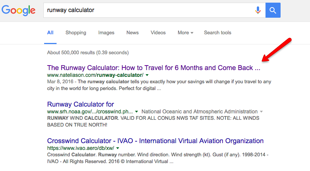Screen dimensions: 310x171
Task: Expand the green arrow beside nateliason.com URL
Action: click(147, 76)
